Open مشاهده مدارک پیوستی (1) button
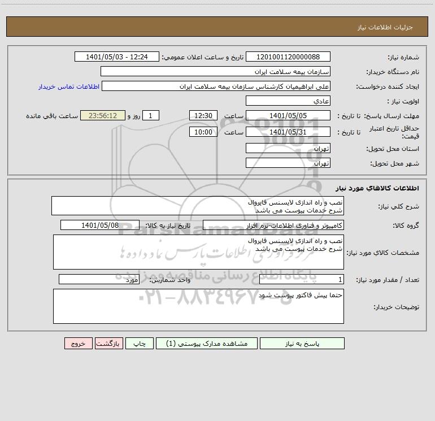 pos(207,343)
